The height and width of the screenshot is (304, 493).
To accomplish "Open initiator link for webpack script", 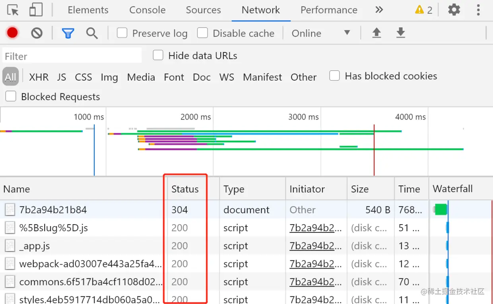I will coord(316,264).
